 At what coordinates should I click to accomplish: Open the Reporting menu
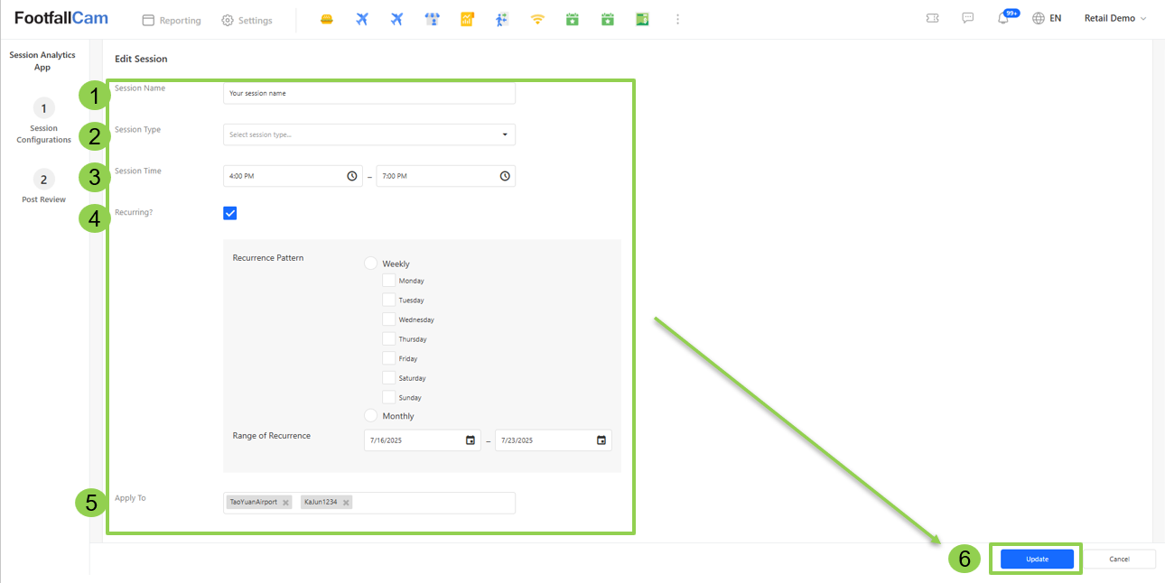tap(172, 20)
